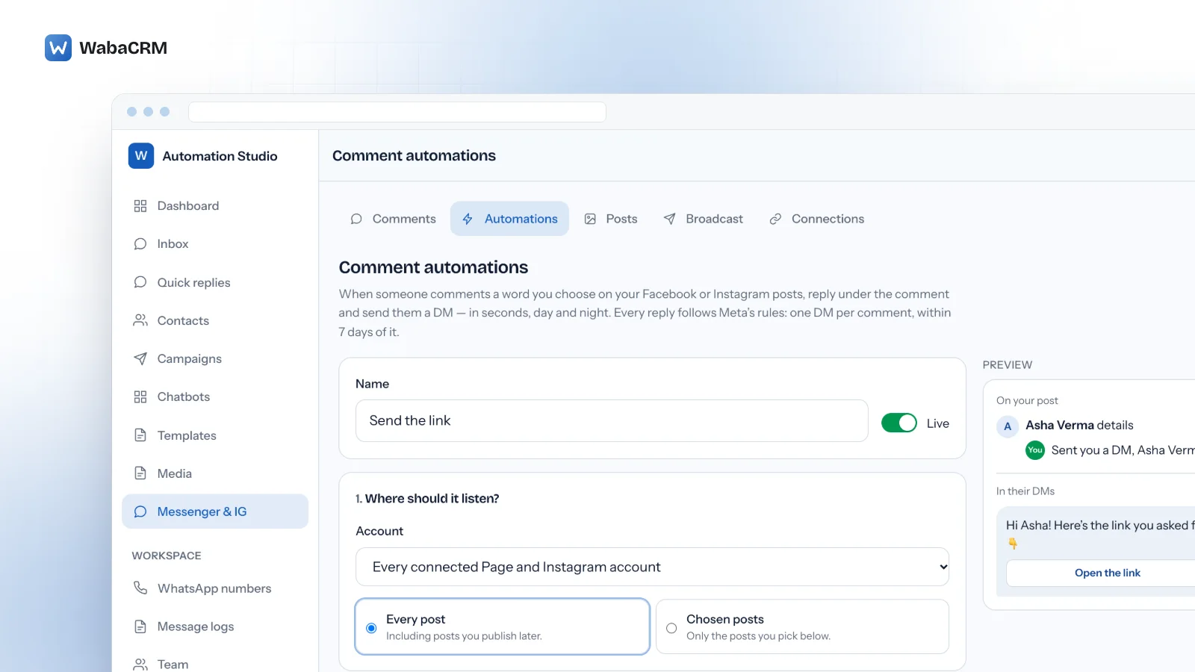This screenshot has height=672, width=1195.
Task: Click the PREVIEW label
Action: pyautogui.click(x=1008, y=365)
